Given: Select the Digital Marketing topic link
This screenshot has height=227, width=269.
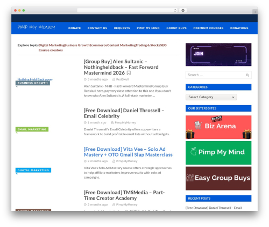Looking at the screenshot, I should [52, 45].
